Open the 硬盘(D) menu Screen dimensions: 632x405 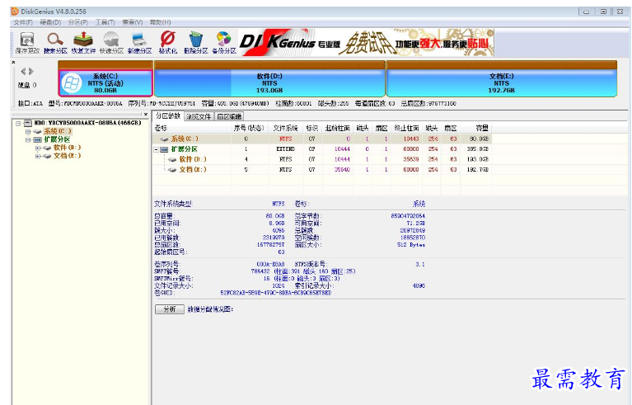point(50,22)
